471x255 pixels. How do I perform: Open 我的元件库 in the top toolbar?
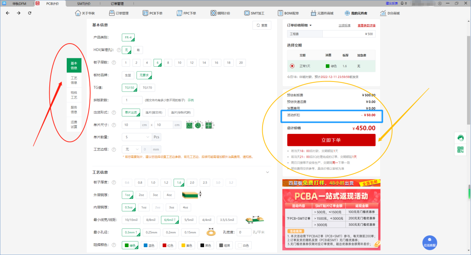pos(356,13)
